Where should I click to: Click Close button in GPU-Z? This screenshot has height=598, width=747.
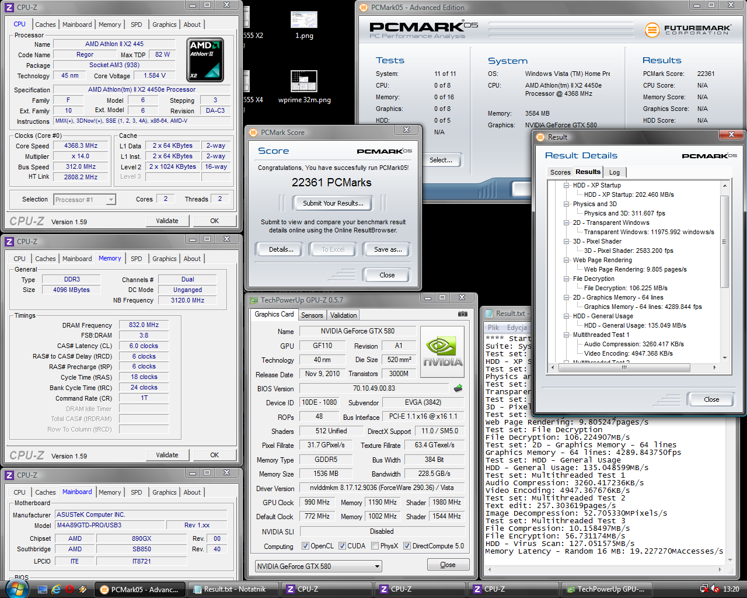point(448,565)
